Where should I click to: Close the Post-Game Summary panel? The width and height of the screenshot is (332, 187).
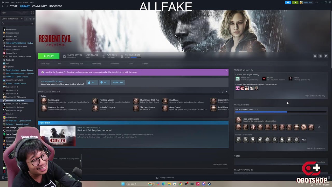pyautogui.click(x=226, y=92)
